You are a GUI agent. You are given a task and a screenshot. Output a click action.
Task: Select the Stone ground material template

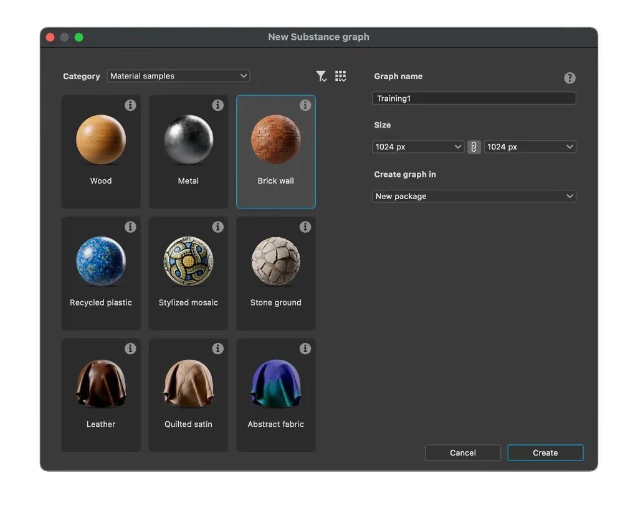(x=275, y=273)
